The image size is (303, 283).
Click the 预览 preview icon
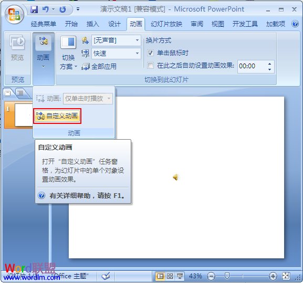point(17,43)
